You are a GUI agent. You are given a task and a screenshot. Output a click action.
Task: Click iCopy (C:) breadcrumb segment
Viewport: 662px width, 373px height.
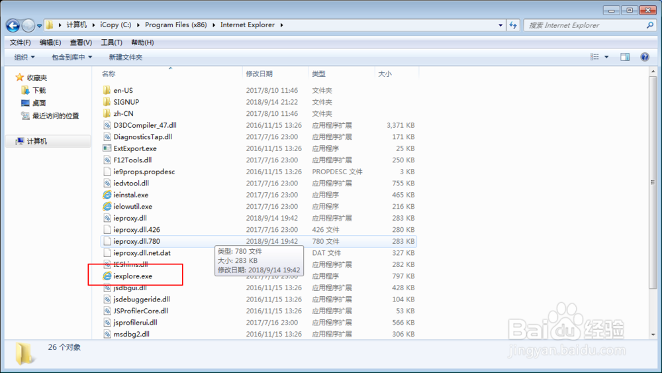click(116, 25)
